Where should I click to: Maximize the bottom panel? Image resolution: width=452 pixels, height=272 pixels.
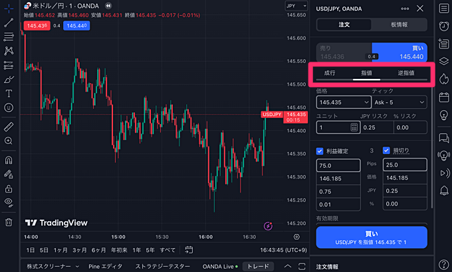coord(302,266)
